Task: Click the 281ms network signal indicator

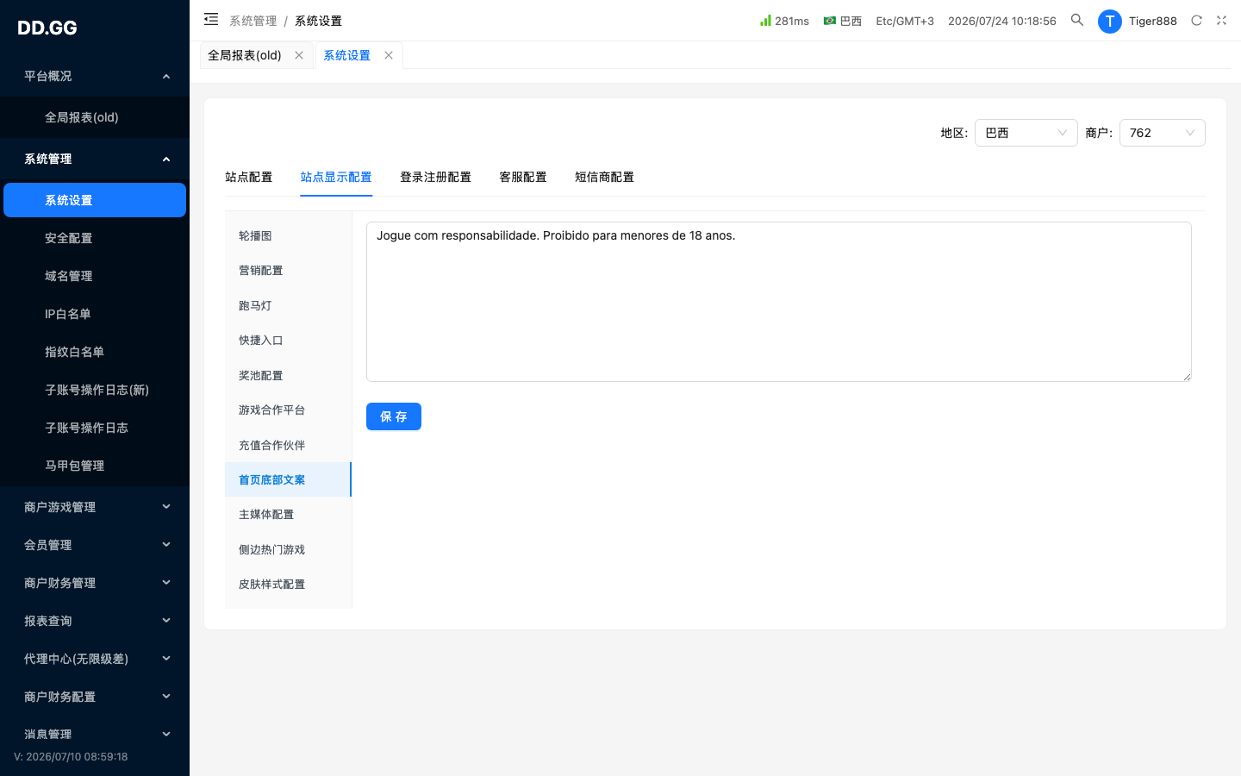Action: click(x=784, y=21)
